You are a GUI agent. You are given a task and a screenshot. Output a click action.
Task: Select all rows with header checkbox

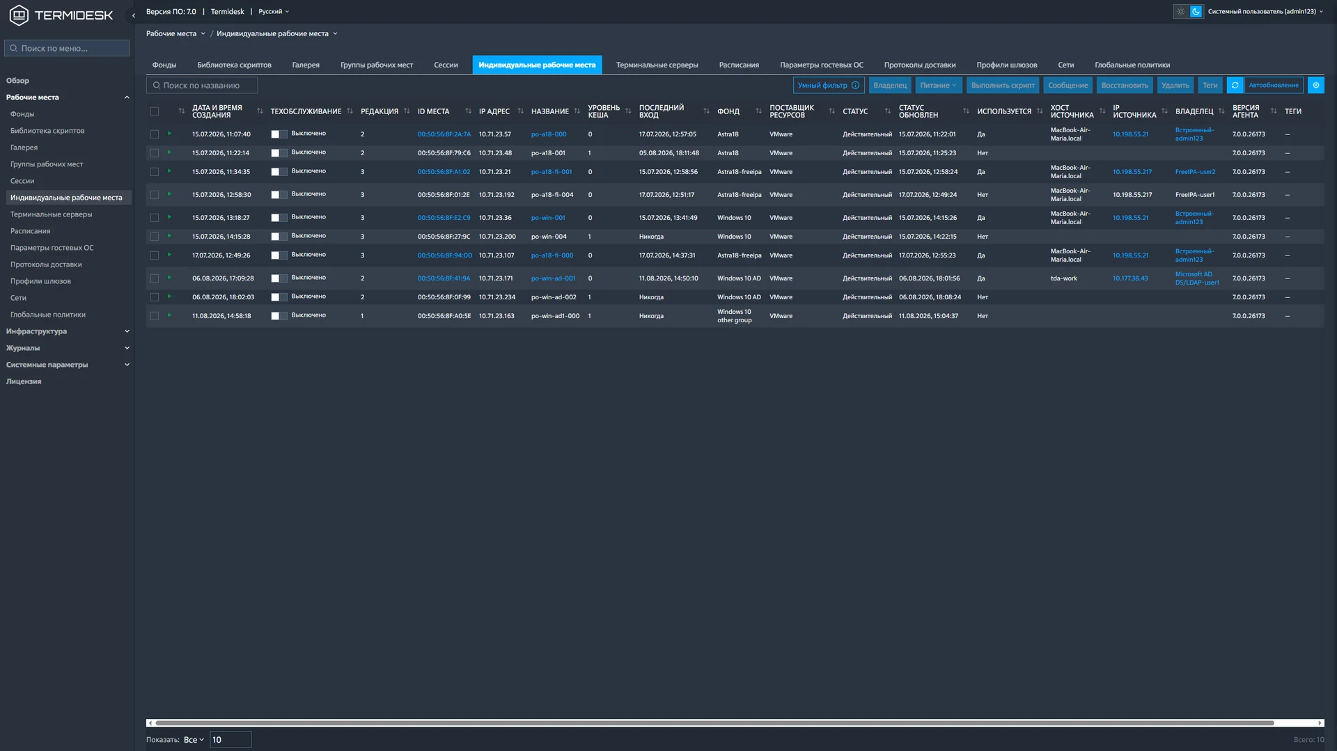click(155, 111)
